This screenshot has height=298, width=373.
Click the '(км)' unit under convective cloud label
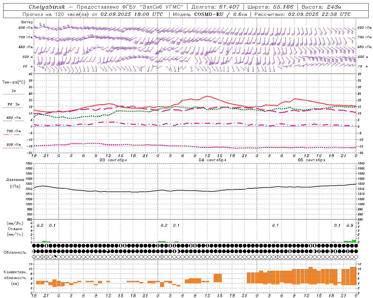click(x=15, y=283)
